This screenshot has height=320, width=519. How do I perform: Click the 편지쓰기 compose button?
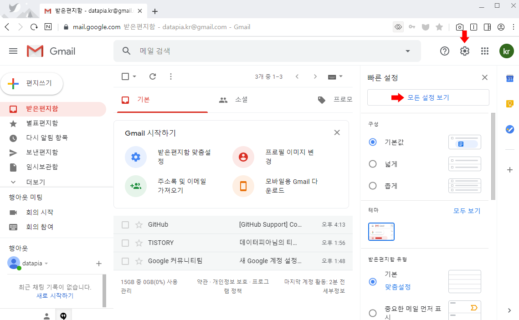[x=32, y=83]
